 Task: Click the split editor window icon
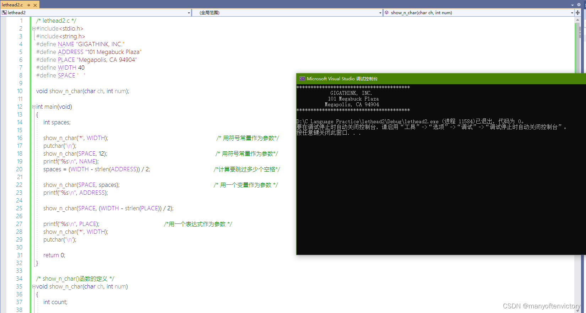tap(578, 12)
